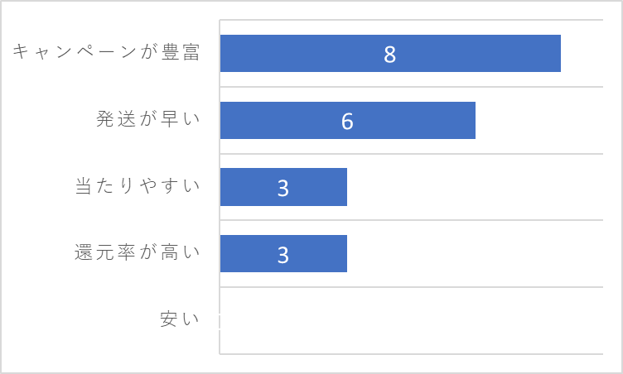Click the data label 6
Viewport: 623px width, 374px height.
(x=347, y=121)
